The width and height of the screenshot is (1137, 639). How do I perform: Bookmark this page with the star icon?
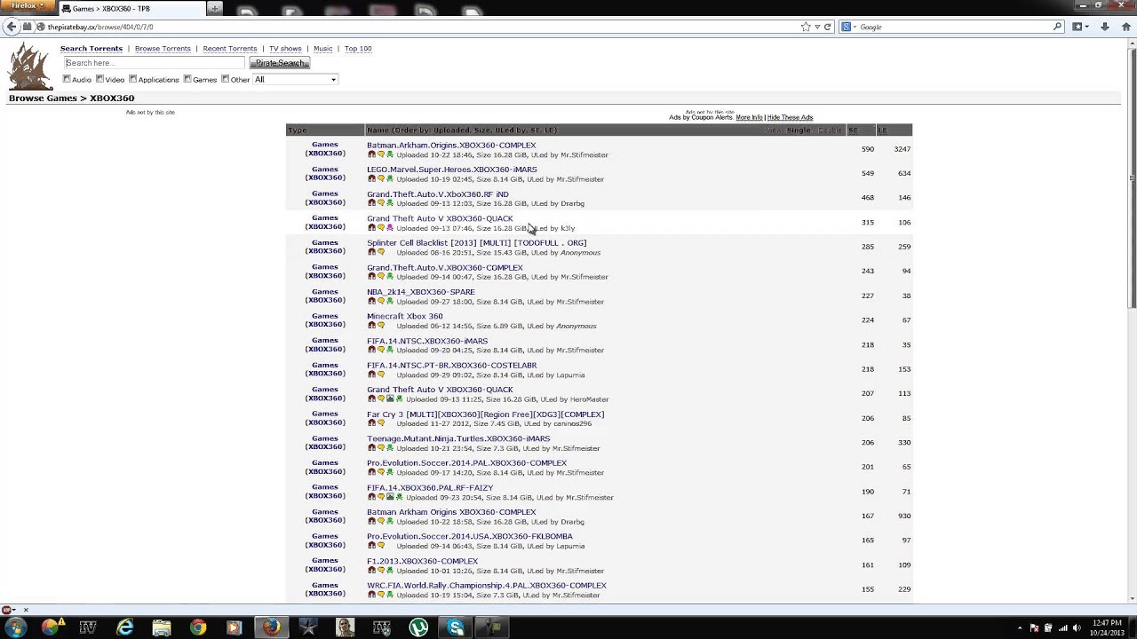coord(806,27)
